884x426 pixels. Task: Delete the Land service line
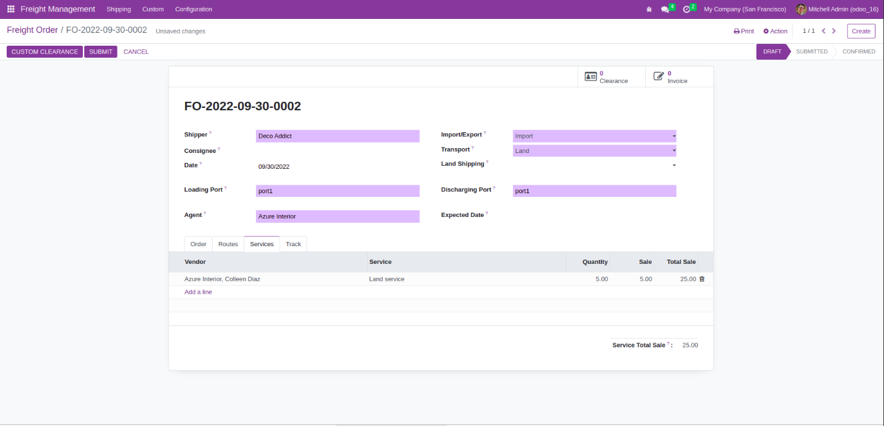coord(702,279)
